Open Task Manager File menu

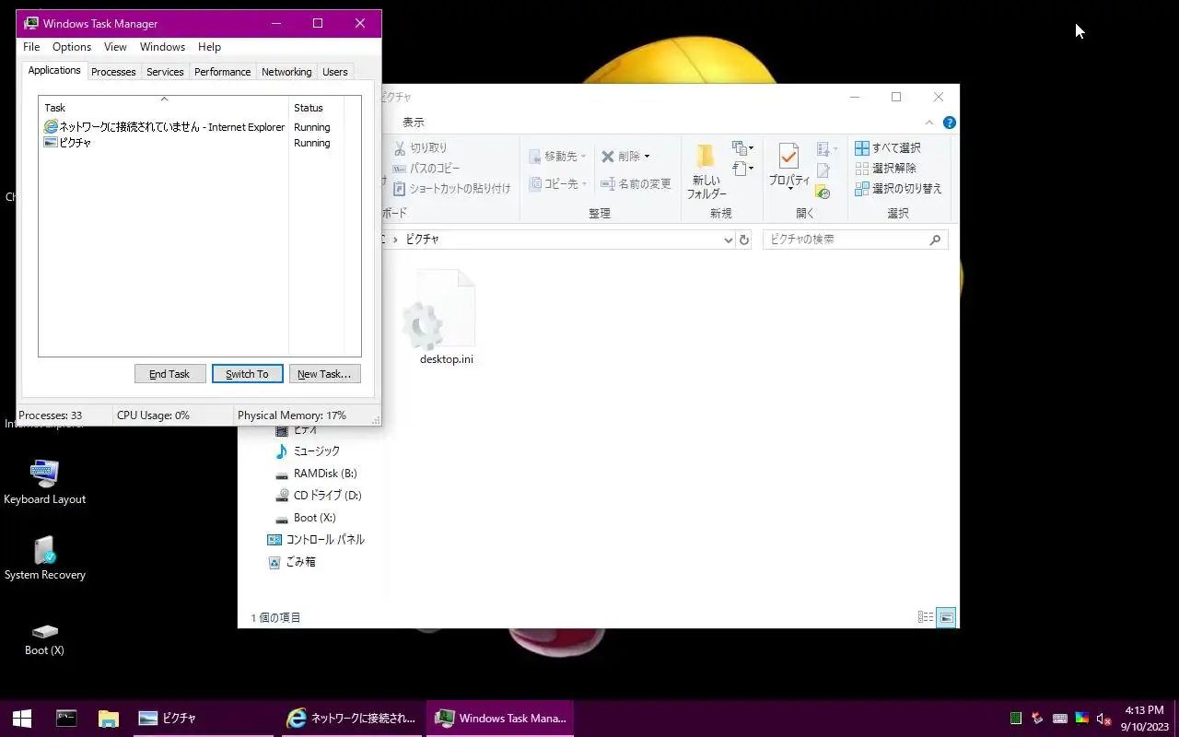pos(31,47)
